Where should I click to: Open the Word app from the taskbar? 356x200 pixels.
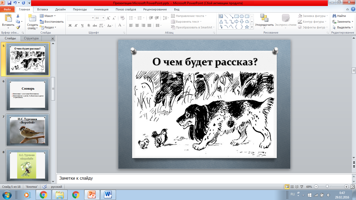[x=108, y=195]
